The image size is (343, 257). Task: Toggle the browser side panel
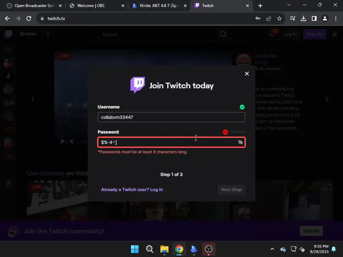point(314,18)
